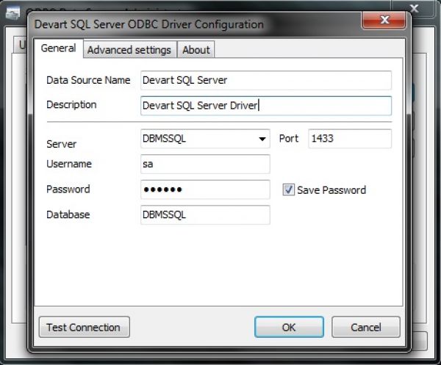Click the ODBC Administrator window icon in title bar
This screenshot has height=365, width=441.
(13, 12)
